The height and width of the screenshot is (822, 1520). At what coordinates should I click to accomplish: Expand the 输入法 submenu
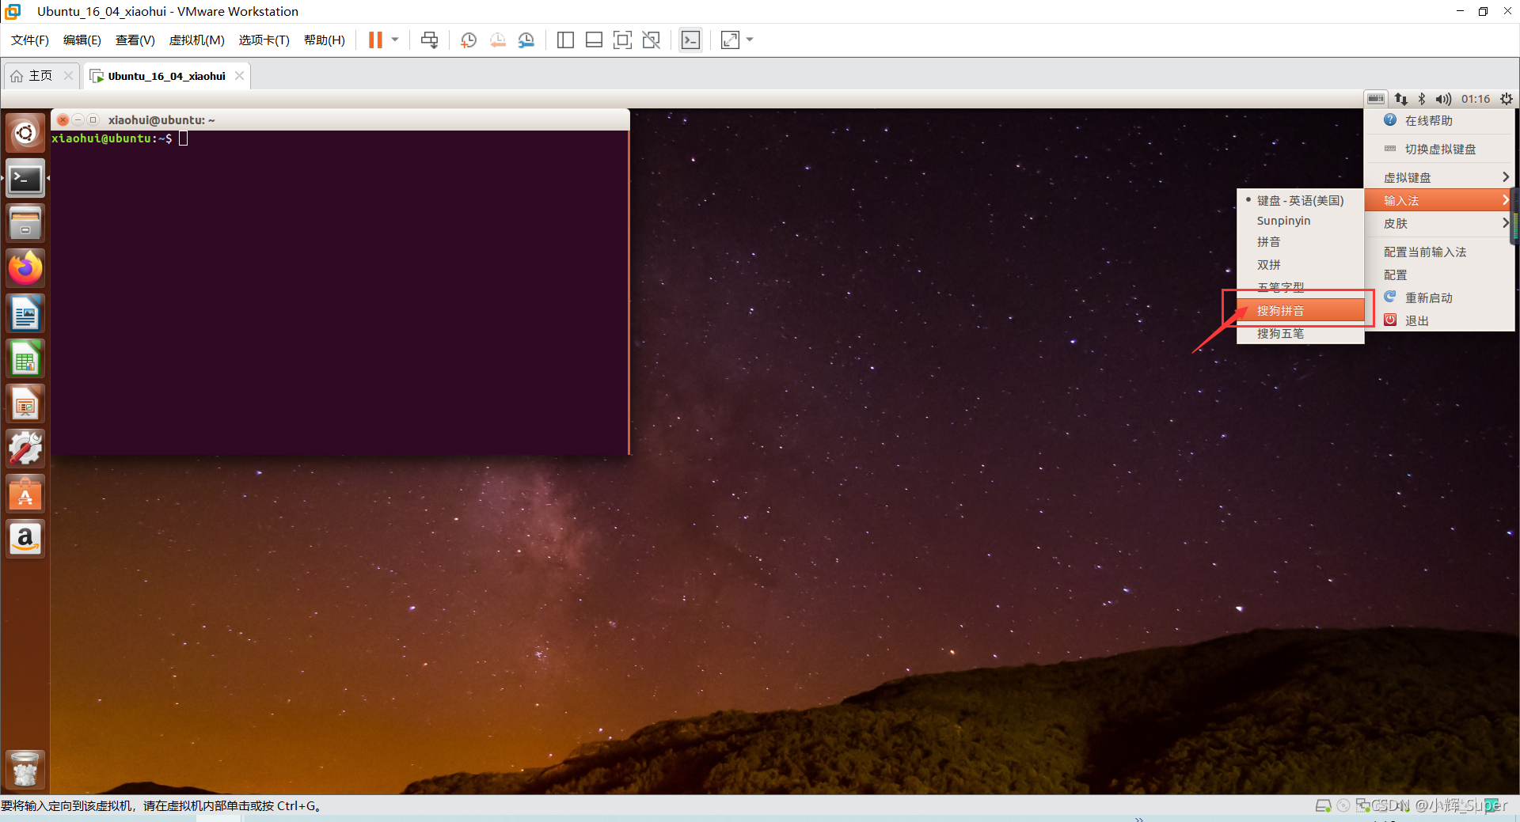(1439, 200)
